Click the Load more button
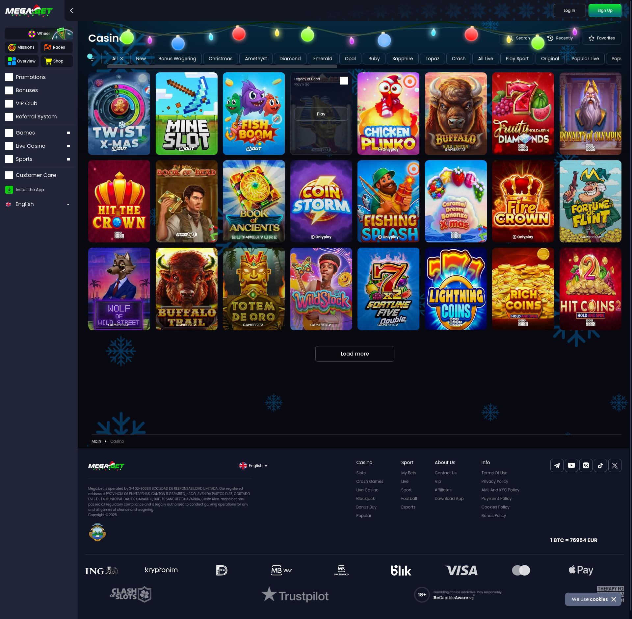The image size is (632, 619). [x=355, y=354]
